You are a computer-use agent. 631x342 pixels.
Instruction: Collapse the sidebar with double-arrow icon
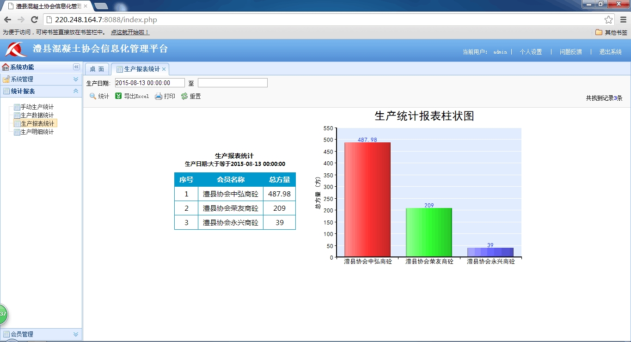coord(76,67)
